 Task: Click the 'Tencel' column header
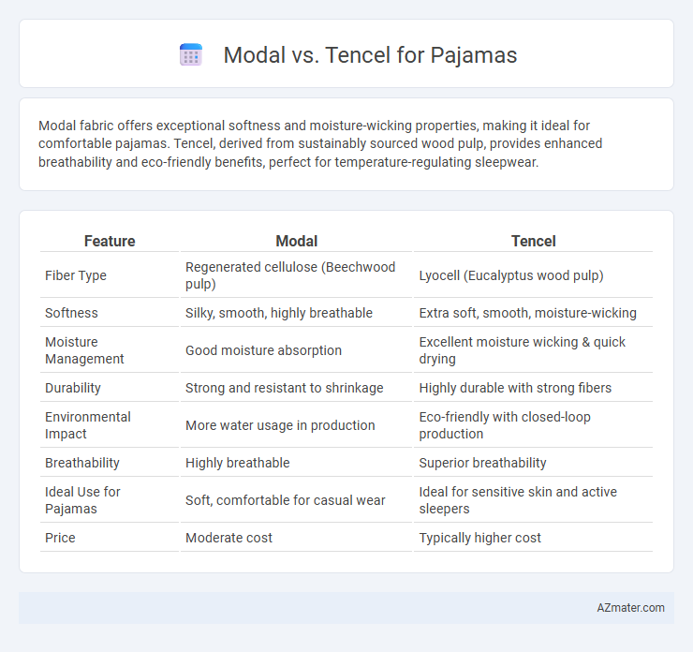click(534, 241)
